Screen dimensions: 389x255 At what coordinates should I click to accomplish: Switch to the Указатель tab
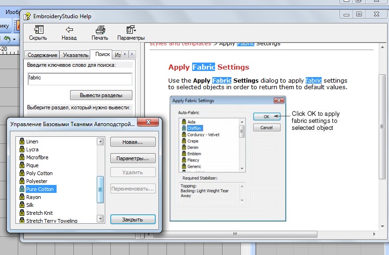(75, 55)
